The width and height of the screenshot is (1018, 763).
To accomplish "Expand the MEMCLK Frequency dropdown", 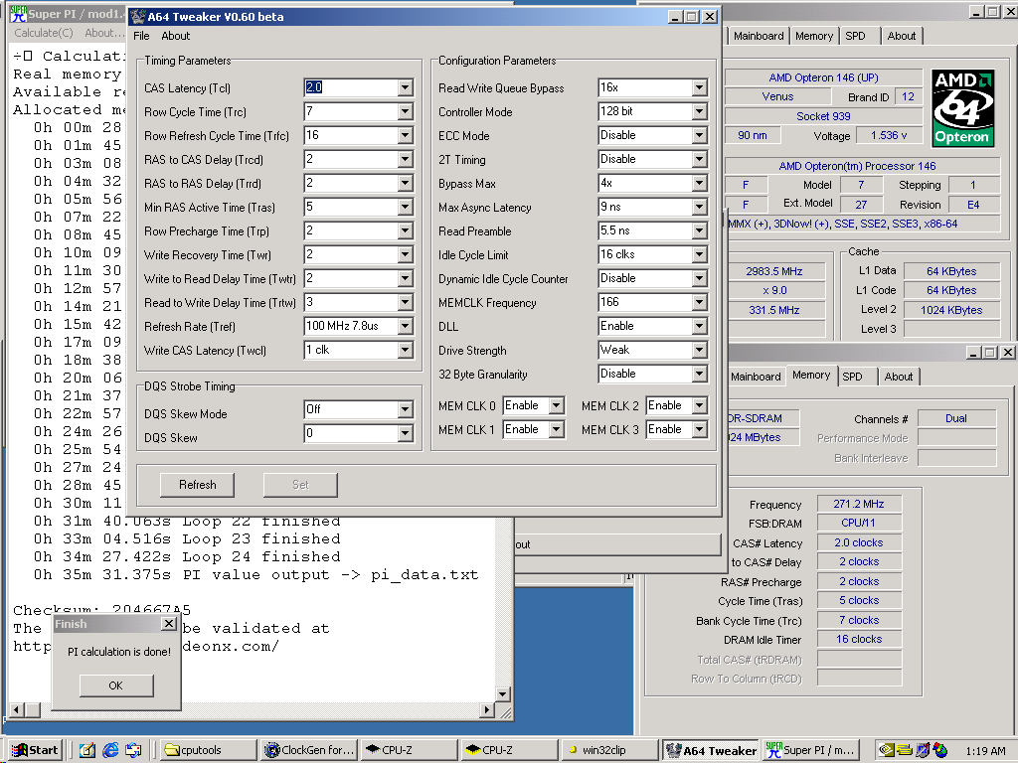I will (x=699, y=302).
